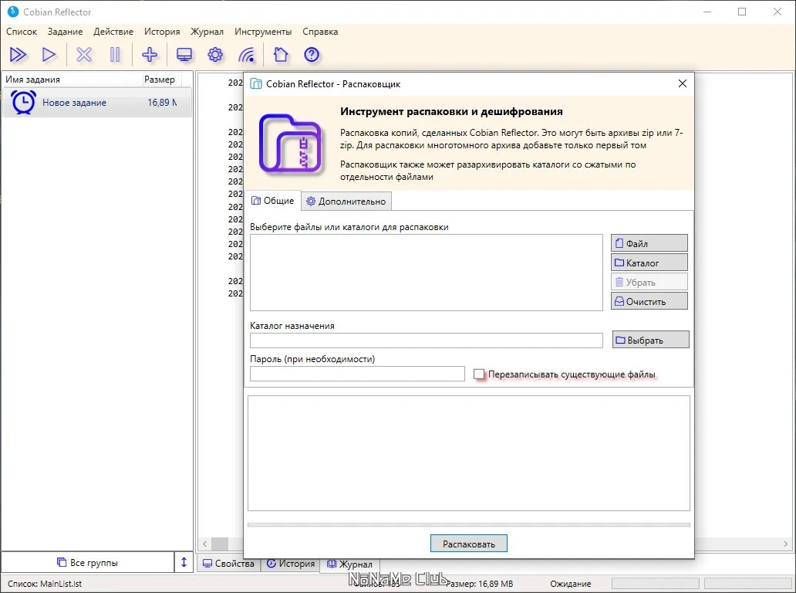Open help via question mark icon

(x=311, y=54)
